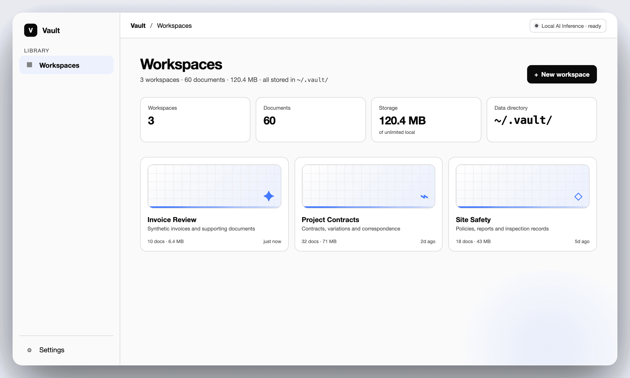Click the Site Safety title
The image size is (630, 378).
pos(473,220)
